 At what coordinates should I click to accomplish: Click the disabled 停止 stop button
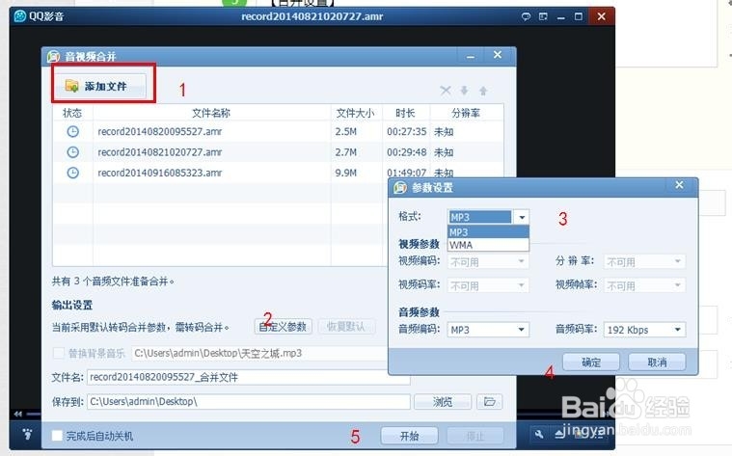(474, 436)
